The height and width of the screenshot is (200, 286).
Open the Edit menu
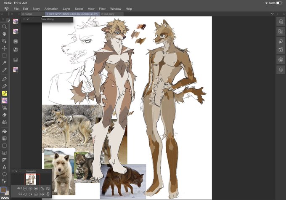25,9
